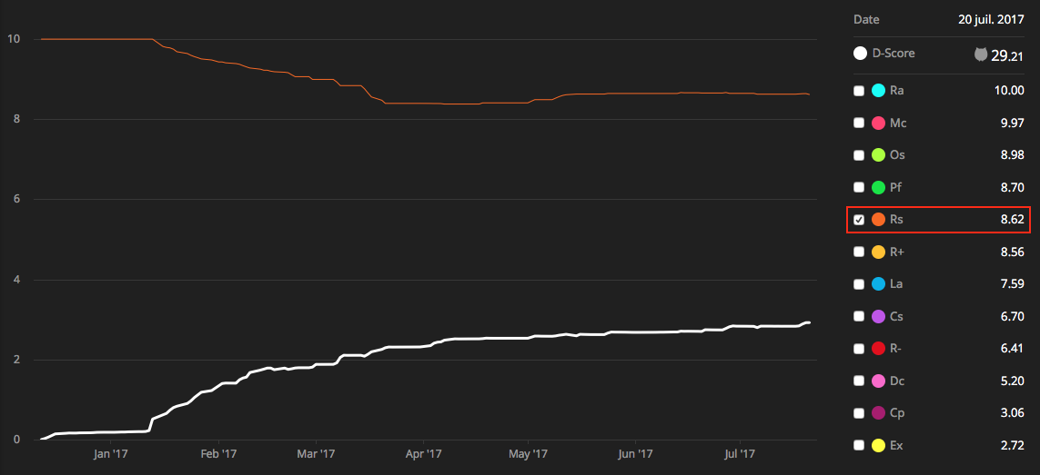Click the y-axis label 10

pyautogui.click(x=13, y=39)
